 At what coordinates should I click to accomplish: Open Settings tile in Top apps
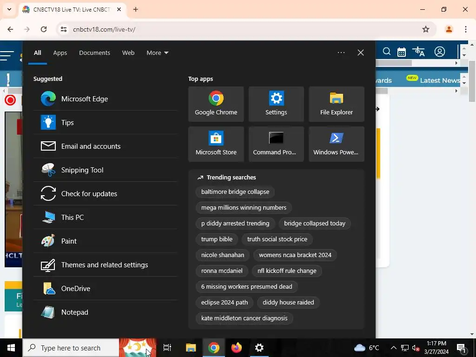pyautogui.click(x=276, y=104)
